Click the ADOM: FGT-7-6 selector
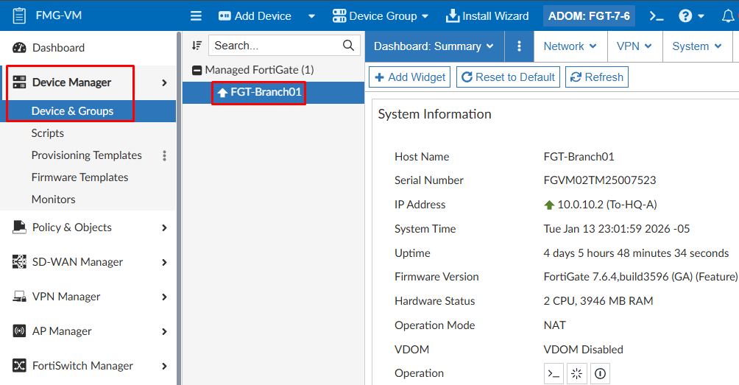Image resolution: width=739 pixels, height=385 pixels. coord(589,16)
